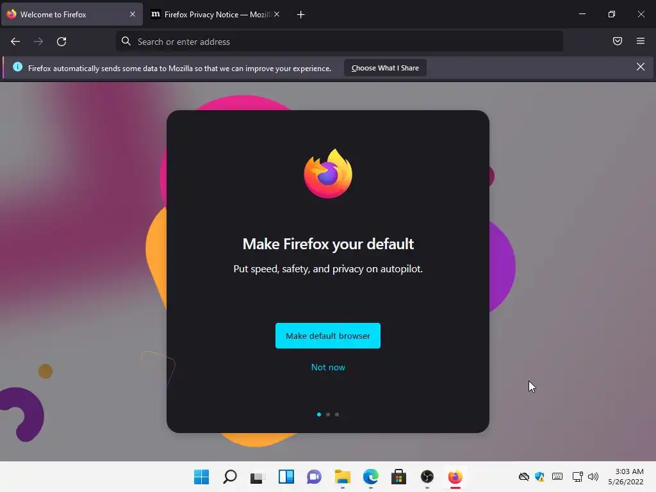Switch to Welcome to Firefox tab
The height and width of the screenshot is (492, 656).
click(72, 14)
